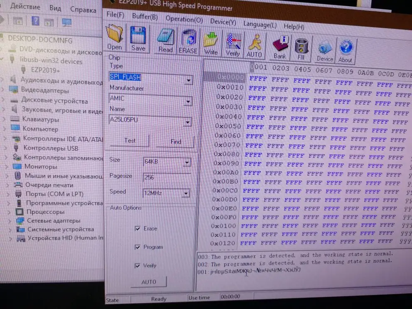The image size is (412, 309).
Task: Open the Help(H) menu
Action: coord(294,27)
